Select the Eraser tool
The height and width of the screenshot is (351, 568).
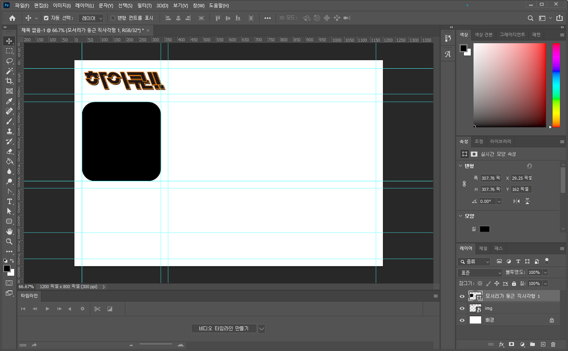pyautogui.click(x=9, y=152)
